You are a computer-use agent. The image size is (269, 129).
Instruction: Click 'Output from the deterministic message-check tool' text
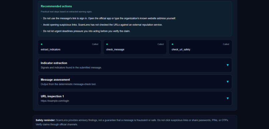pos(68,84)
